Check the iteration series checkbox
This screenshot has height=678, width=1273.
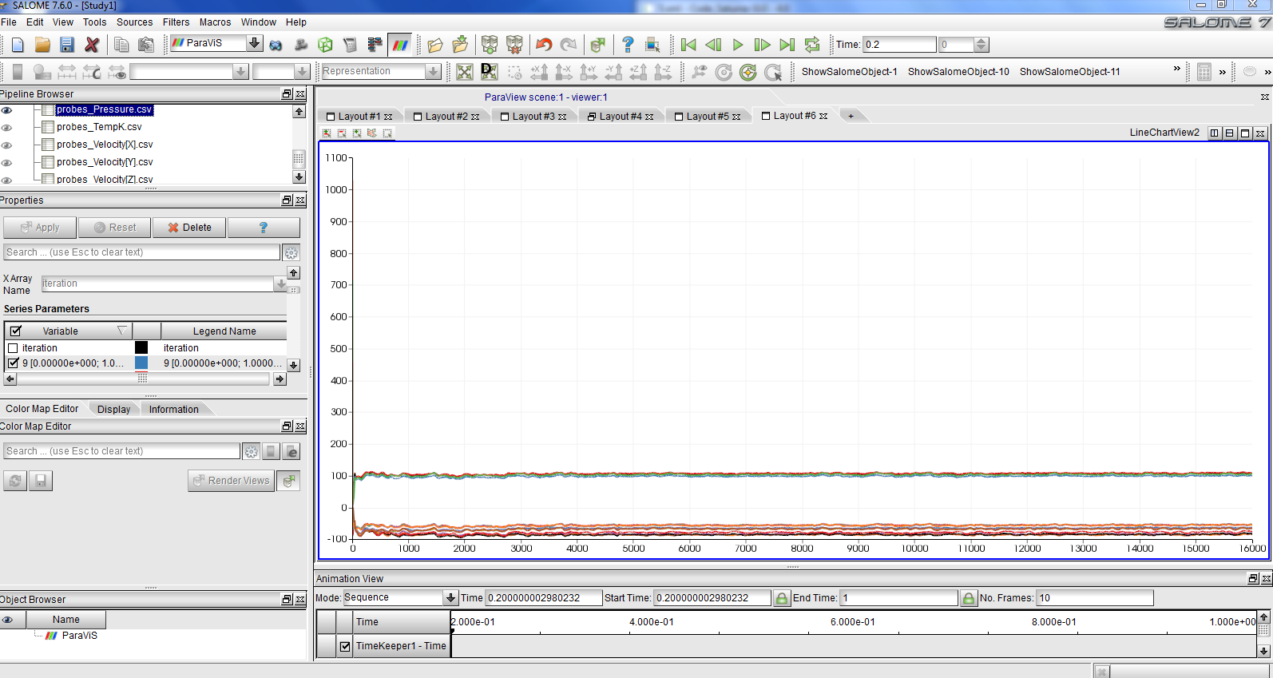pos(13,348)
